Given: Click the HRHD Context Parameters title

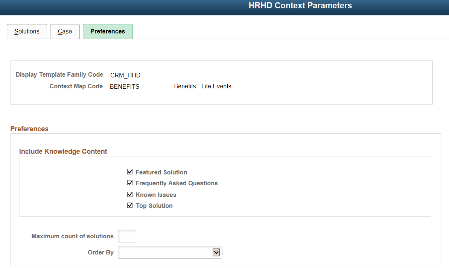Looking at the screenshot, I should [300, 6].
